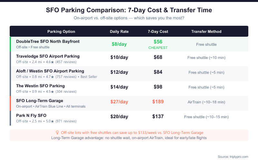This screenshot has height=161, width=258.
Task: Click the savings tip about $133/week
Action: (132, 133)
